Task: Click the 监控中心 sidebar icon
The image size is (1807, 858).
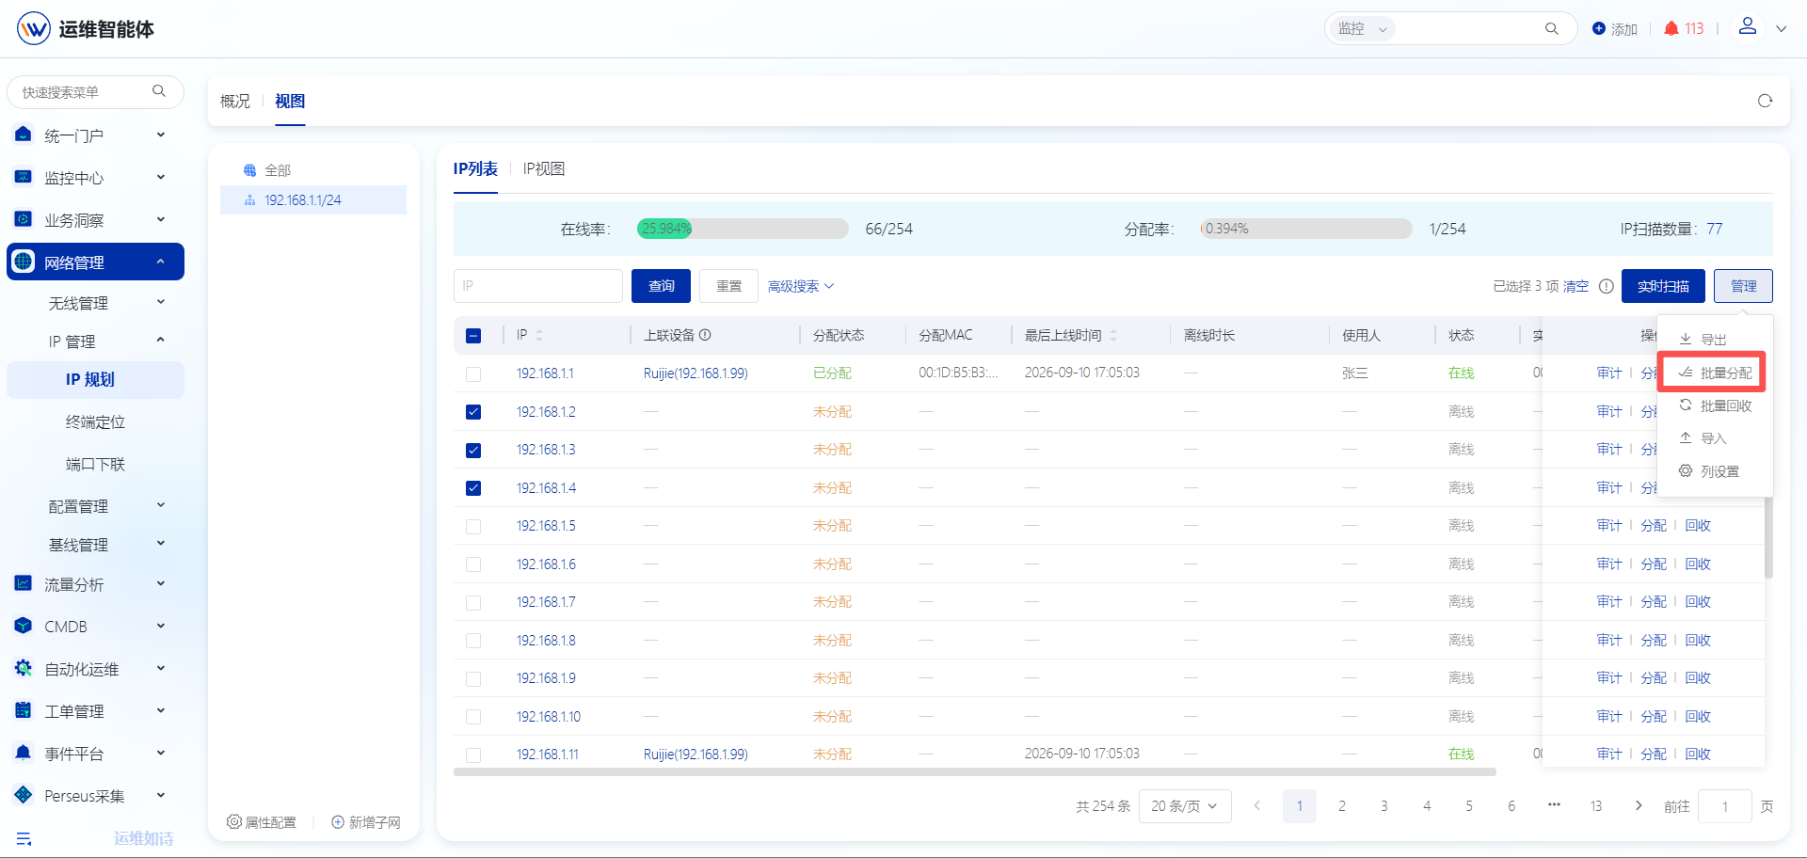Action: (24, 177)
